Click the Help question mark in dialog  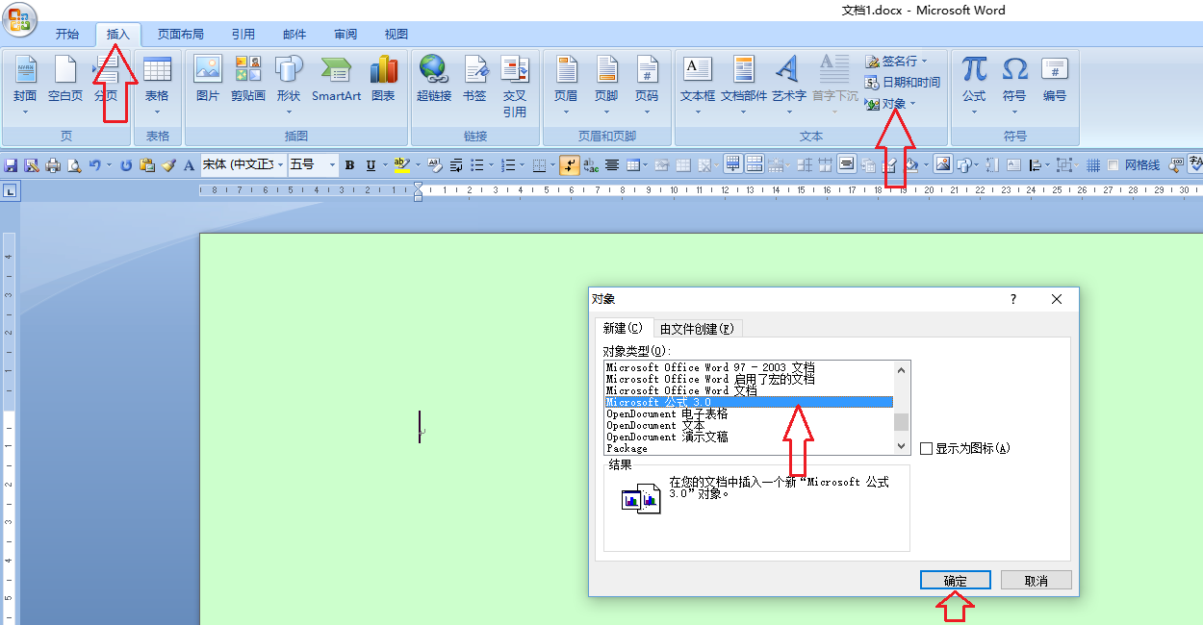pyautogui.click(x=1013, y=299)
